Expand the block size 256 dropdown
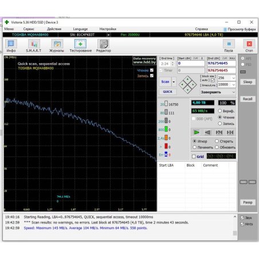The width and height of the screenshot is (259, 259). click(x=227, y=78)
